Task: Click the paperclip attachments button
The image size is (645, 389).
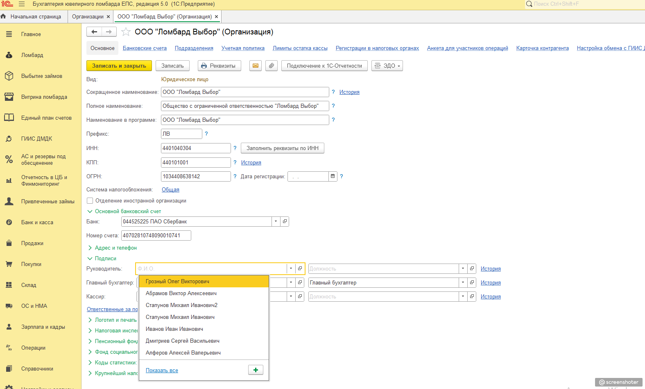Action: [x=272, y=66]
